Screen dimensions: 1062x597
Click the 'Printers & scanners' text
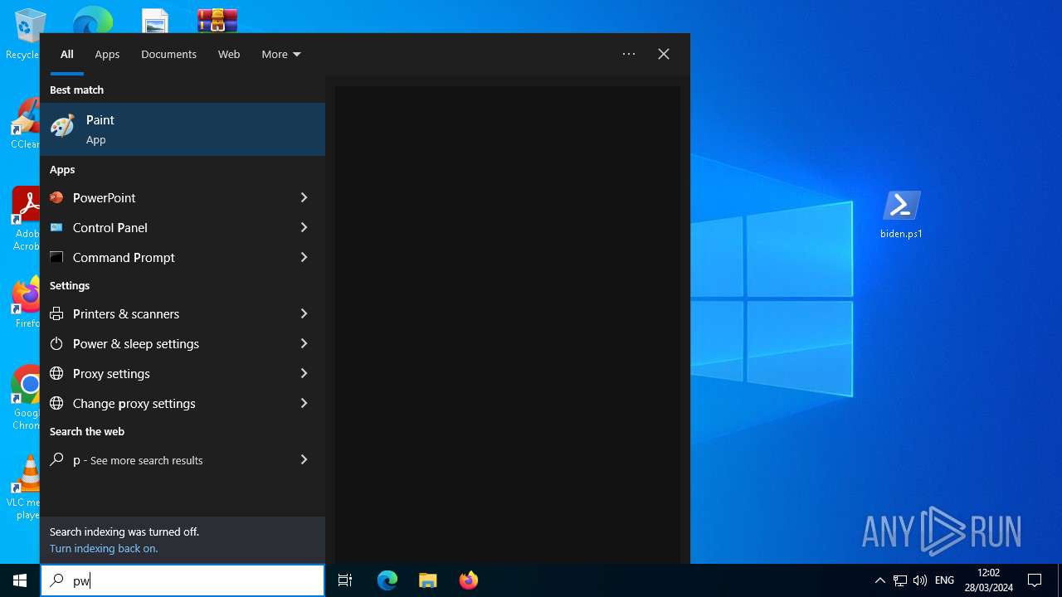click(x=126, y=313)
